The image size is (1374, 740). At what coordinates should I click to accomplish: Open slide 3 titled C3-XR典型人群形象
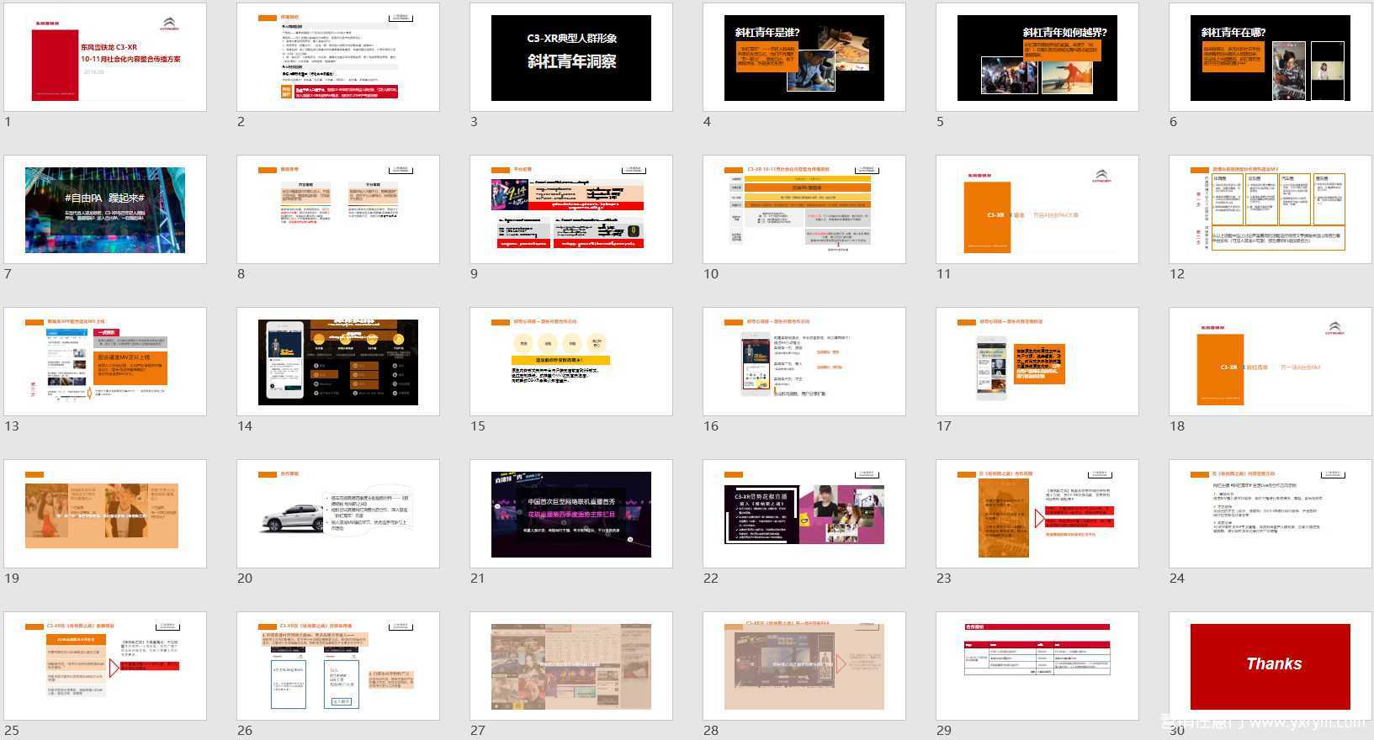point(571,57)
